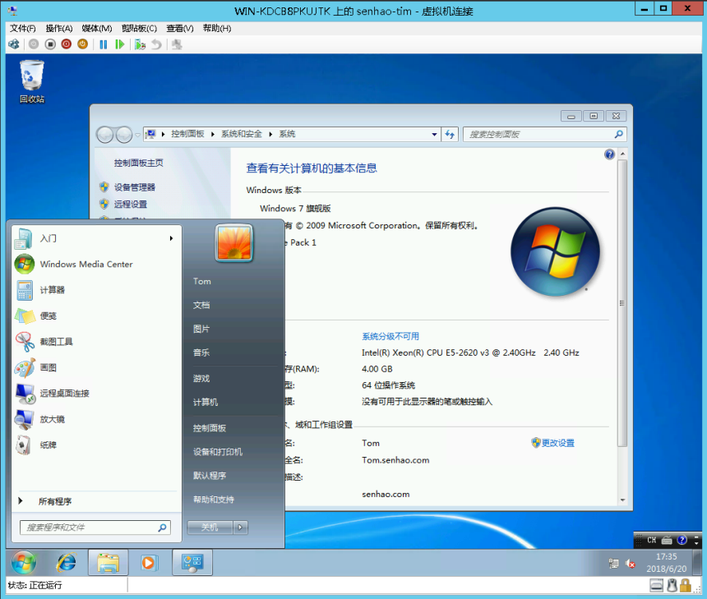This screenshot has width=707, height=599.
Task: Click the 关机 shutdown button
Action: point(210,527)
